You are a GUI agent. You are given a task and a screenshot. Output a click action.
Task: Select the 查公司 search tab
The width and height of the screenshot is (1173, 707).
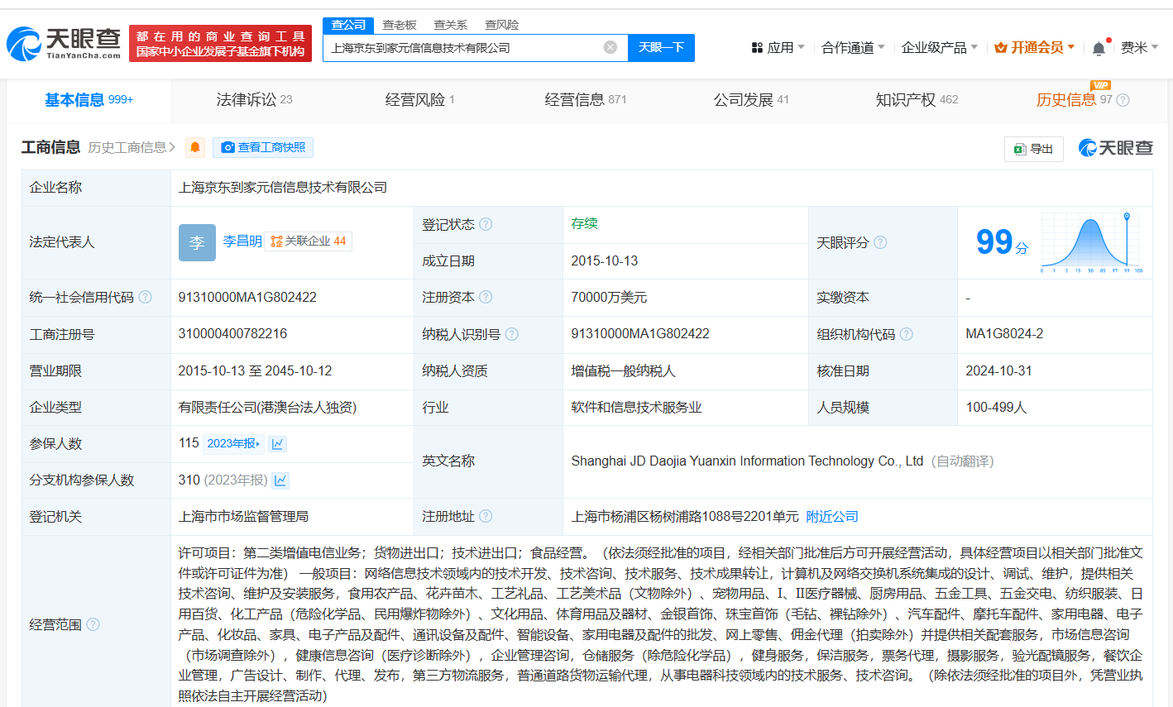(348, 25)
